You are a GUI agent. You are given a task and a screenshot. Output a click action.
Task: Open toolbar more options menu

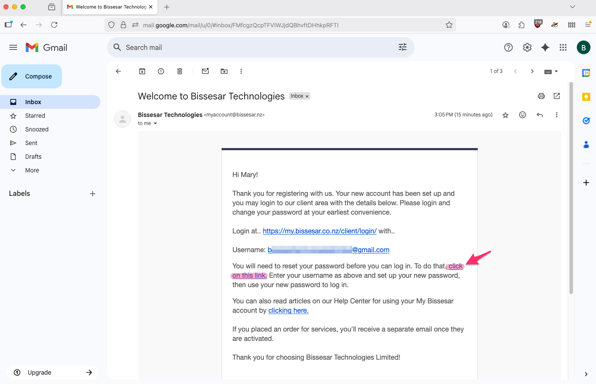pyautogui.click(x=241, y=71)
